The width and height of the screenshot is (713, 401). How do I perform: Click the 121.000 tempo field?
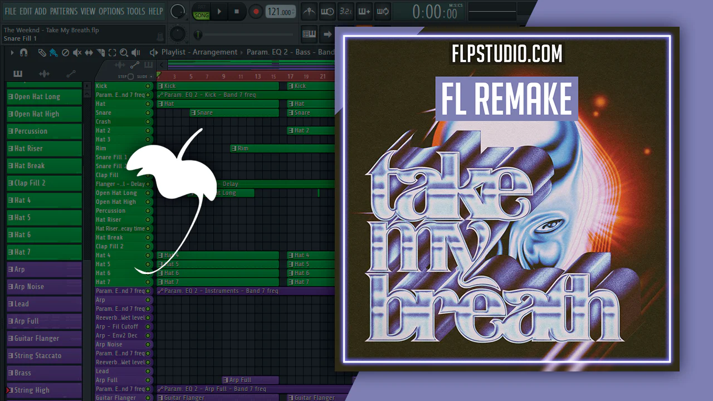coord(280,12)
